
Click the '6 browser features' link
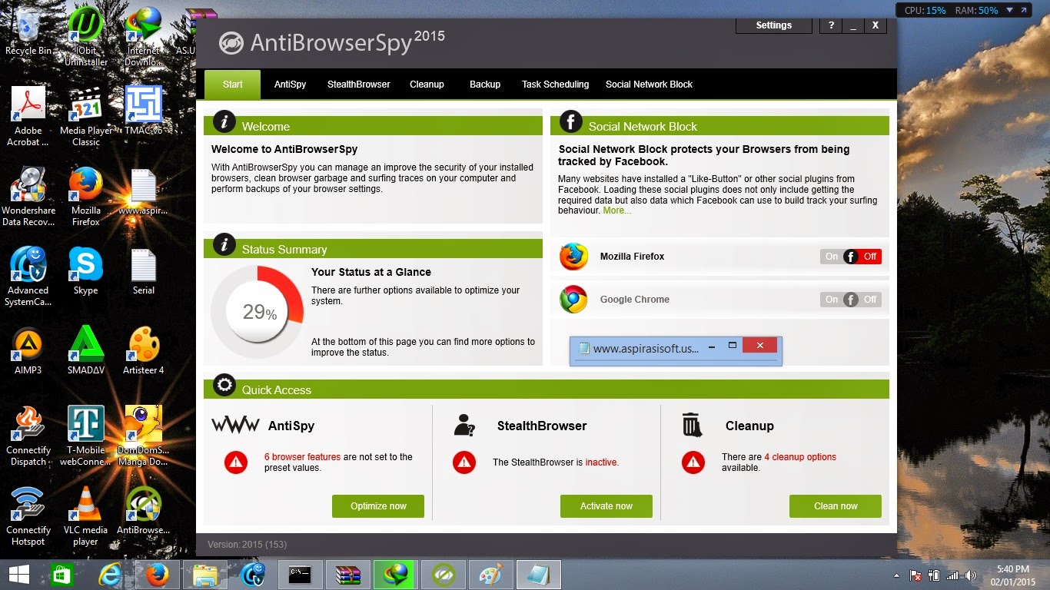(x=302, y=457)
